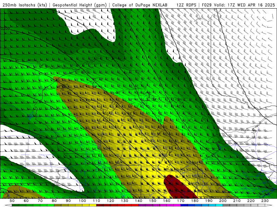
Task: Click legend value 160
Action: (167, 201)
